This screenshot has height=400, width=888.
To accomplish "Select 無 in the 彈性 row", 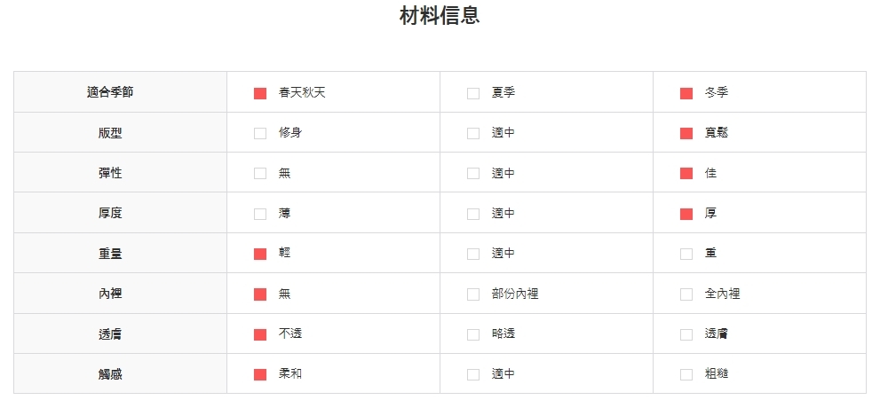I will tap(260, 173).
